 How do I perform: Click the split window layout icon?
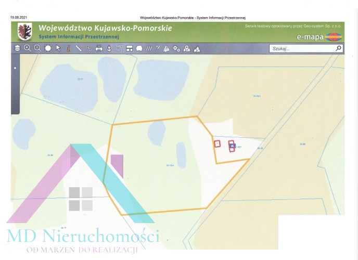pyautogui.click(x=129, y=48)
